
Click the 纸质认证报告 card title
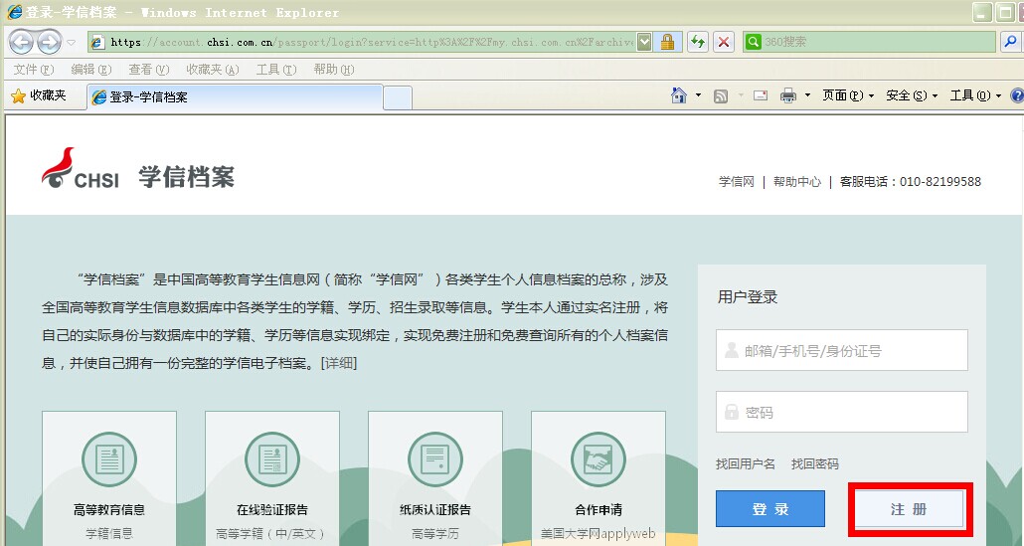[x=434, y=509]
